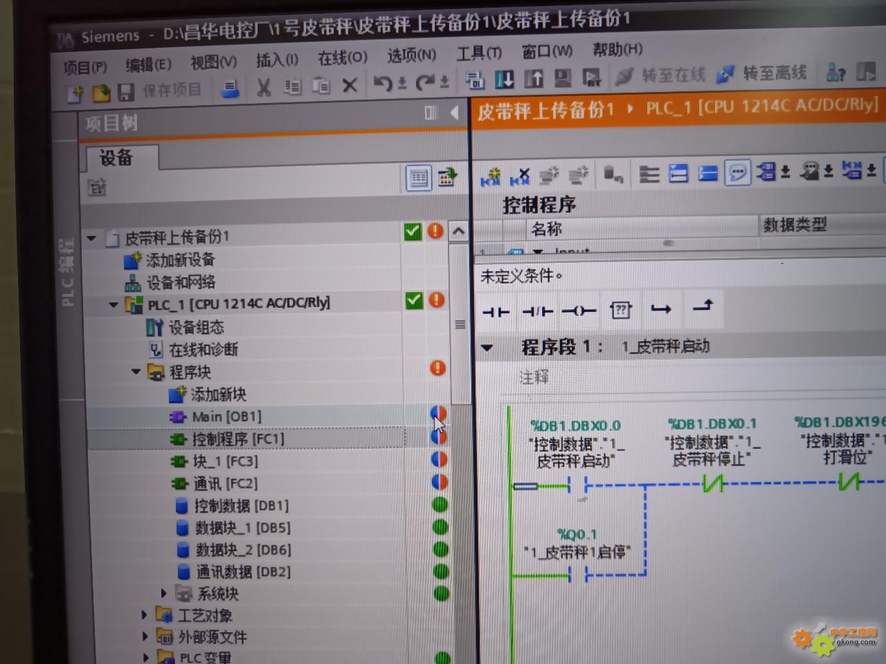Screen dimensions: 886x664
Task: Insert normally closed contact
Action: tap(538, 312)
